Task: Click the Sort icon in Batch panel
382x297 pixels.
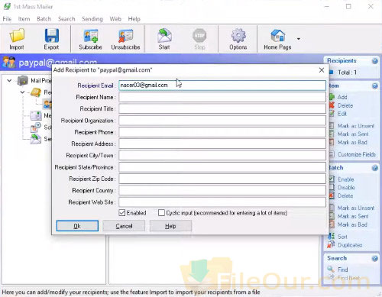Action: tap(331, 236)
